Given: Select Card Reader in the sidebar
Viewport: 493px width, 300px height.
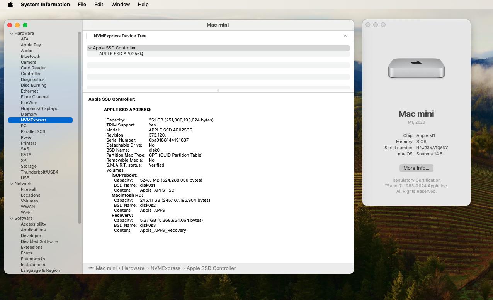Looking at the screenshot, I should click(x=33, y=68).
